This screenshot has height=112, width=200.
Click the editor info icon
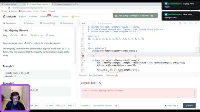click(174, 23)
